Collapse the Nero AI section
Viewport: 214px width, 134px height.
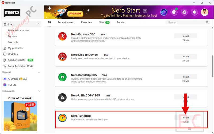(x=39, y=72)
